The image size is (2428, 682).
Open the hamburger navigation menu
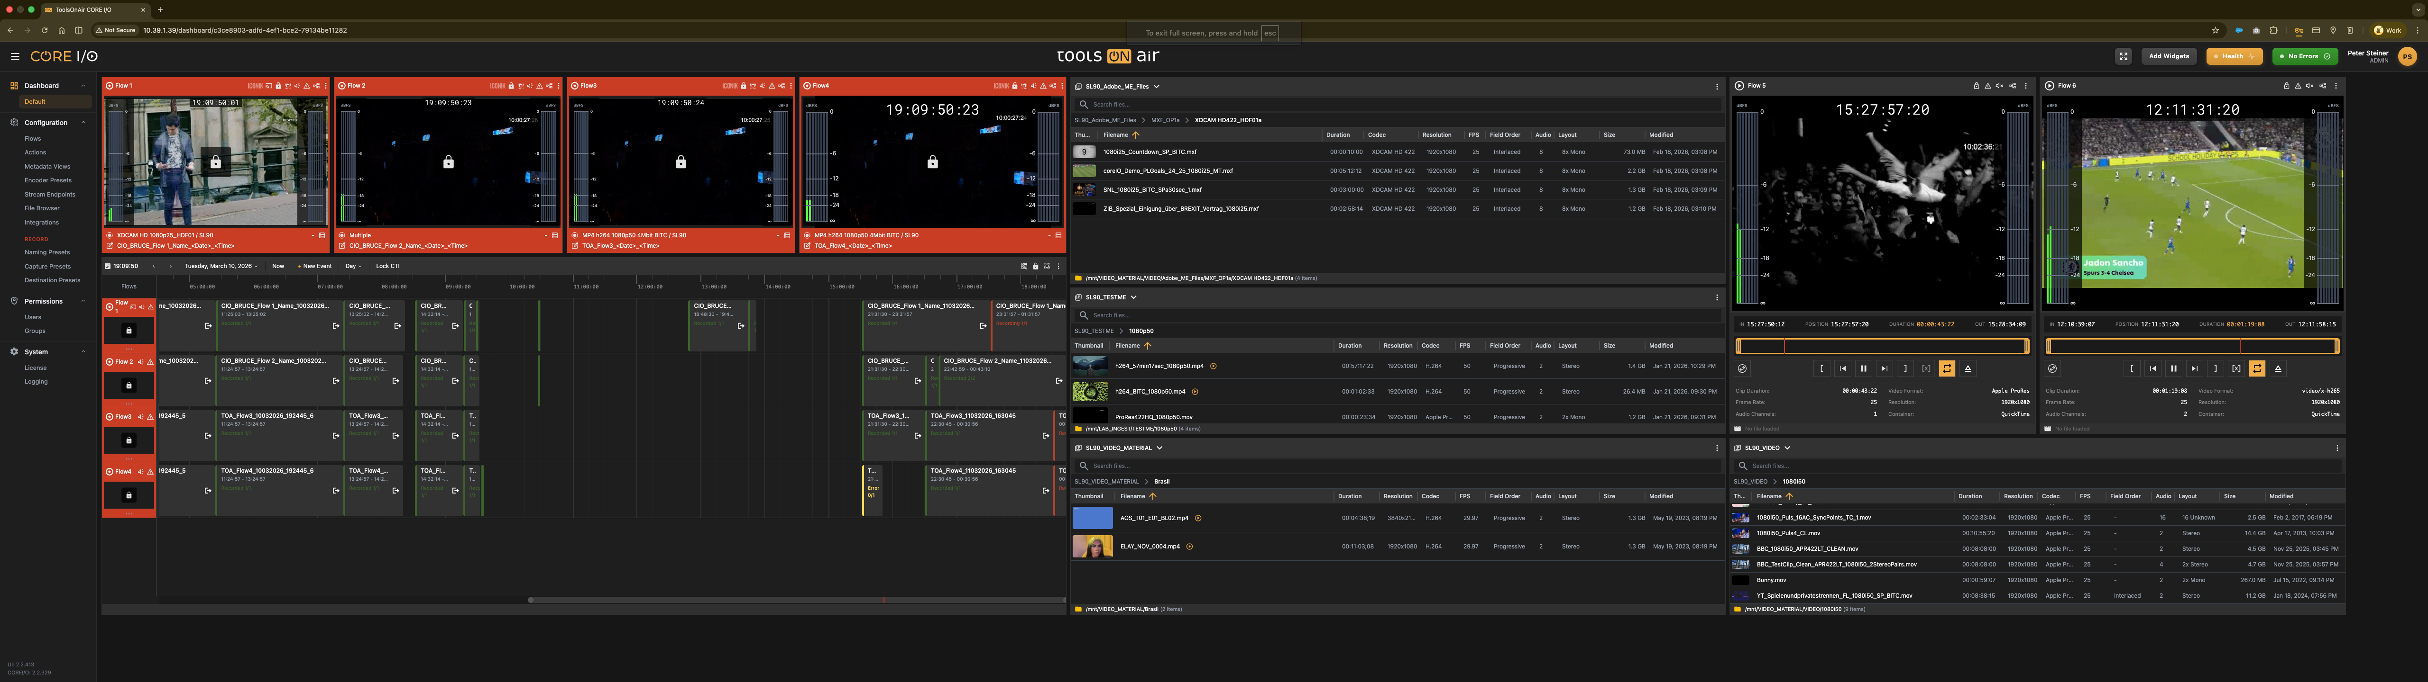click(x=14, y=56)
